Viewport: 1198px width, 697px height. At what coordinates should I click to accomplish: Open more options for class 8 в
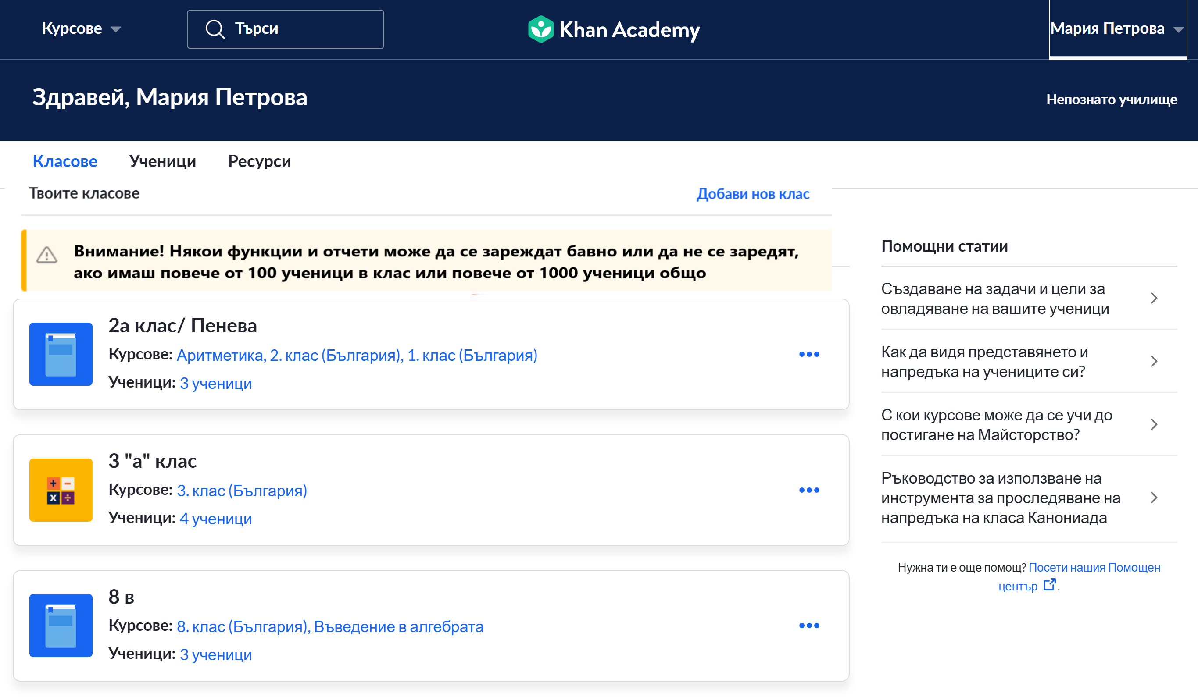(809, 625)
